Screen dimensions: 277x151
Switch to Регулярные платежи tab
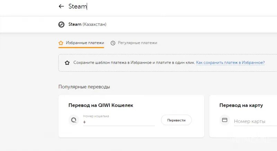click(137, 43)
